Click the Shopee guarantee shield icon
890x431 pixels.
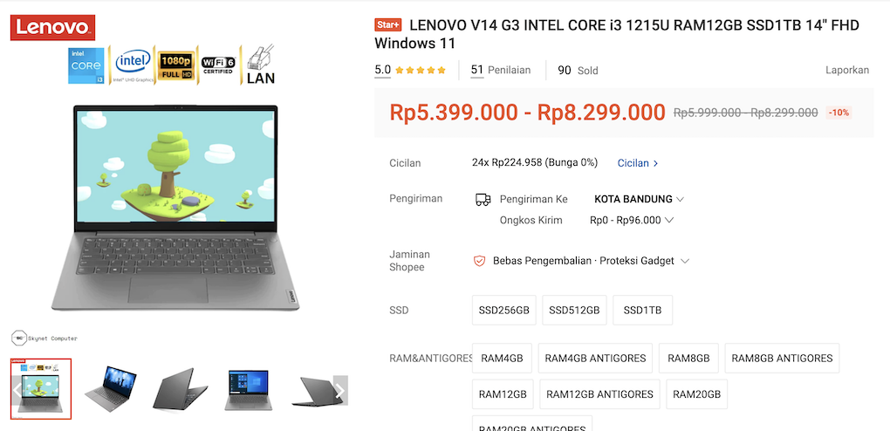click(480, 261)
